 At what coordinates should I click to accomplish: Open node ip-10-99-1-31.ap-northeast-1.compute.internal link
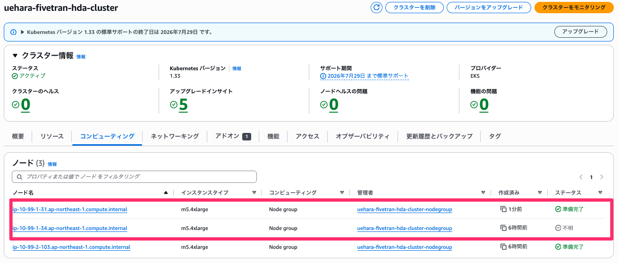(x=70, y=209)
